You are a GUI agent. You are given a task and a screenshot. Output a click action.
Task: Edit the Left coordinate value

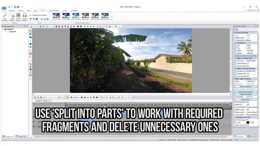tap(251, 45)
